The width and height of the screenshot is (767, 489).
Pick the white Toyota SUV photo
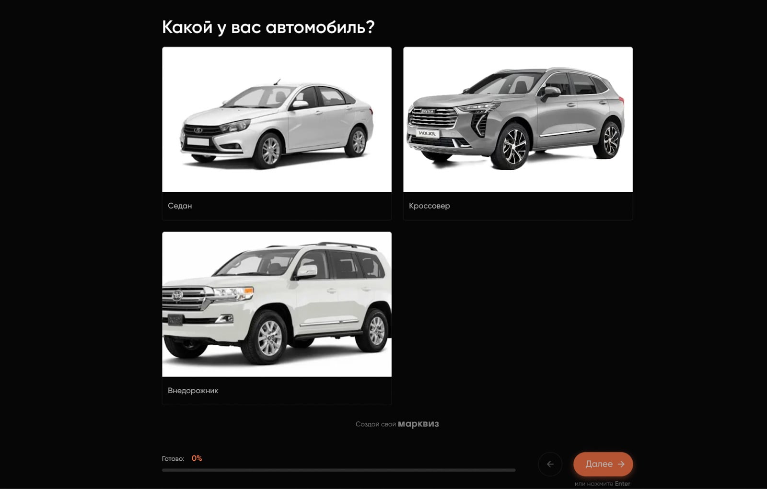(x=277, y=304)
